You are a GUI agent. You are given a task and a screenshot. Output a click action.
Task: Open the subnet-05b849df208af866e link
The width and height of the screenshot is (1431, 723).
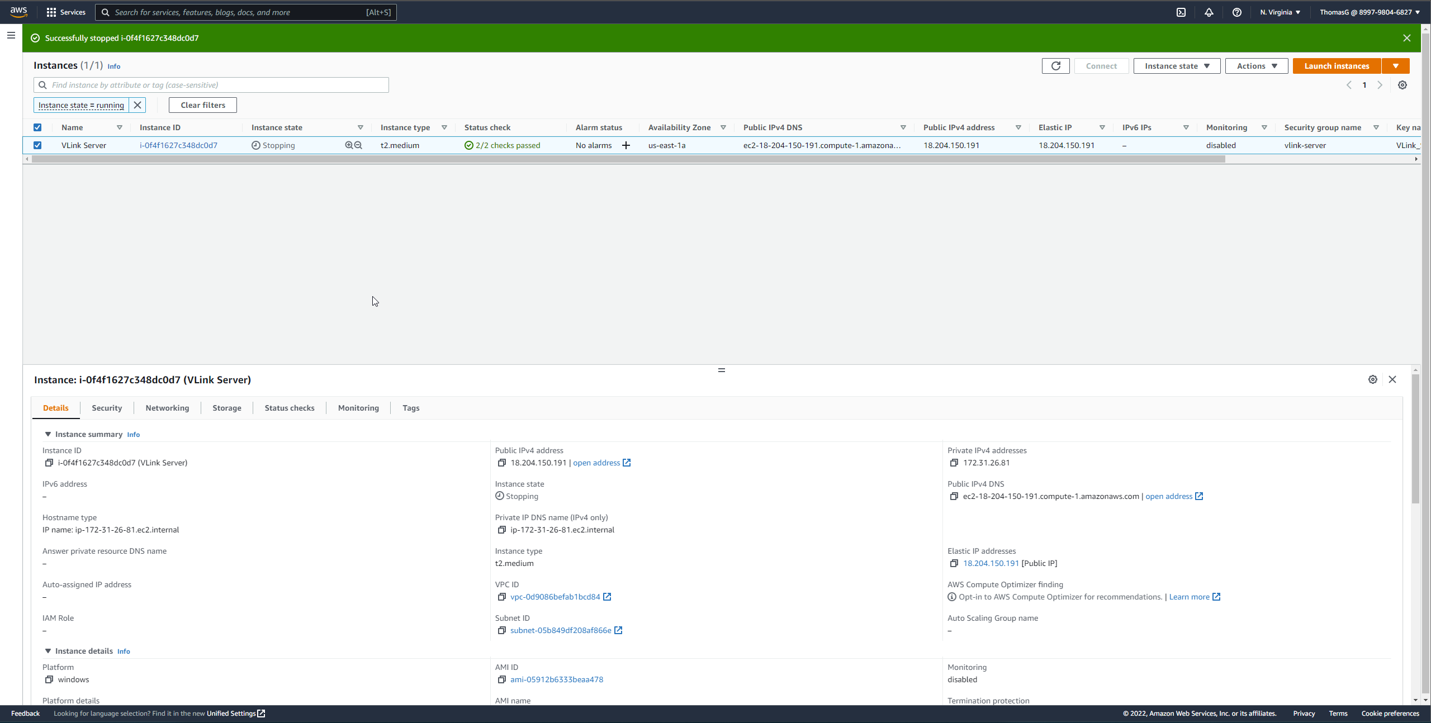coord(561,630)
